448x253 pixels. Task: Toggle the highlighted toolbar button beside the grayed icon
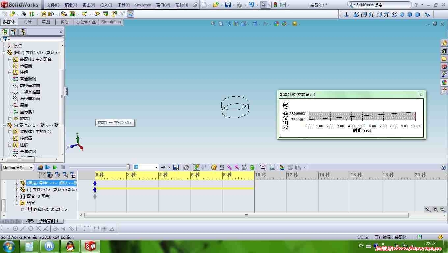pyautogui.click(x=130, y=14)
